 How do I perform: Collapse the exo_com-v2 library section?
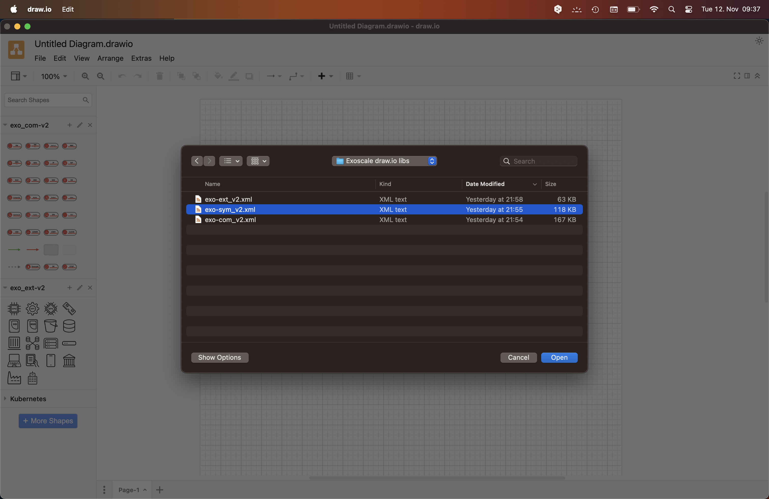5,125
